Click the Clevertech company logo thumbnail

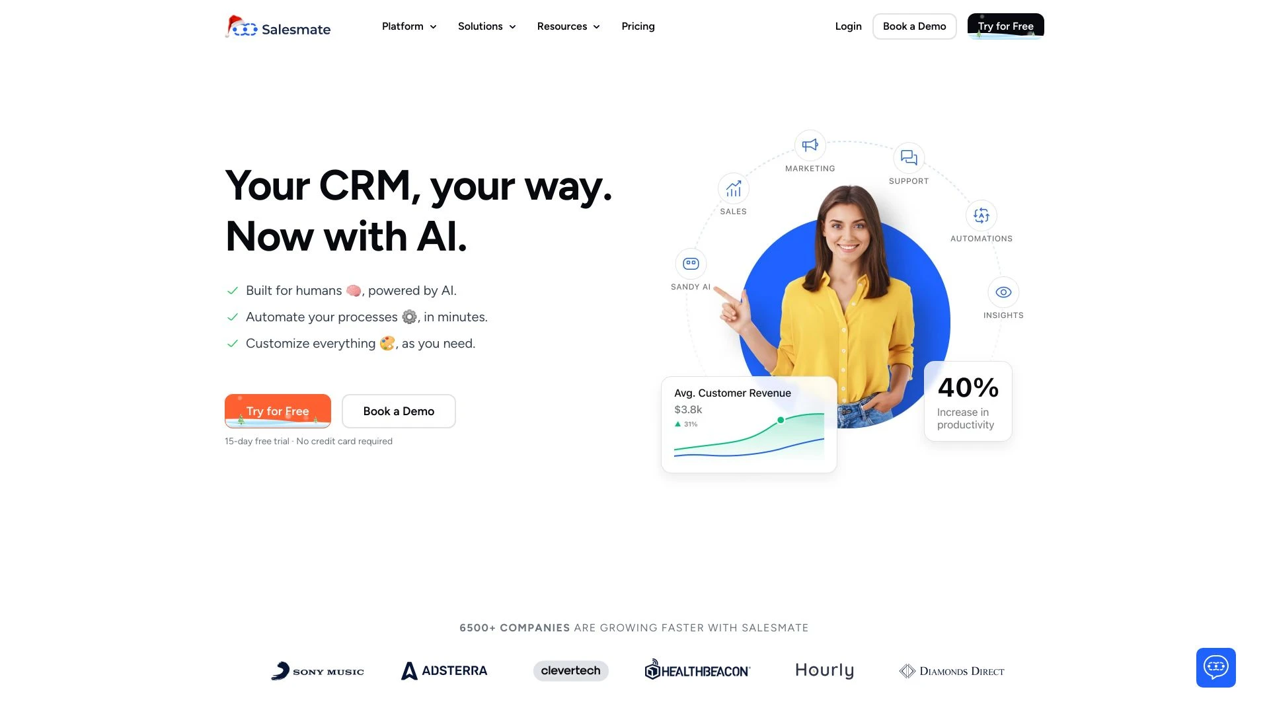571,671
